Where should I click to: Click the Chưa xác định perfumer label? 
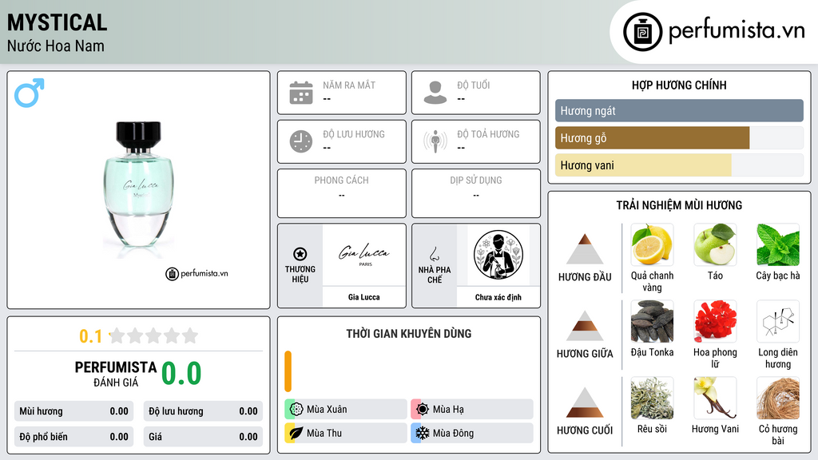coord(498,297)
